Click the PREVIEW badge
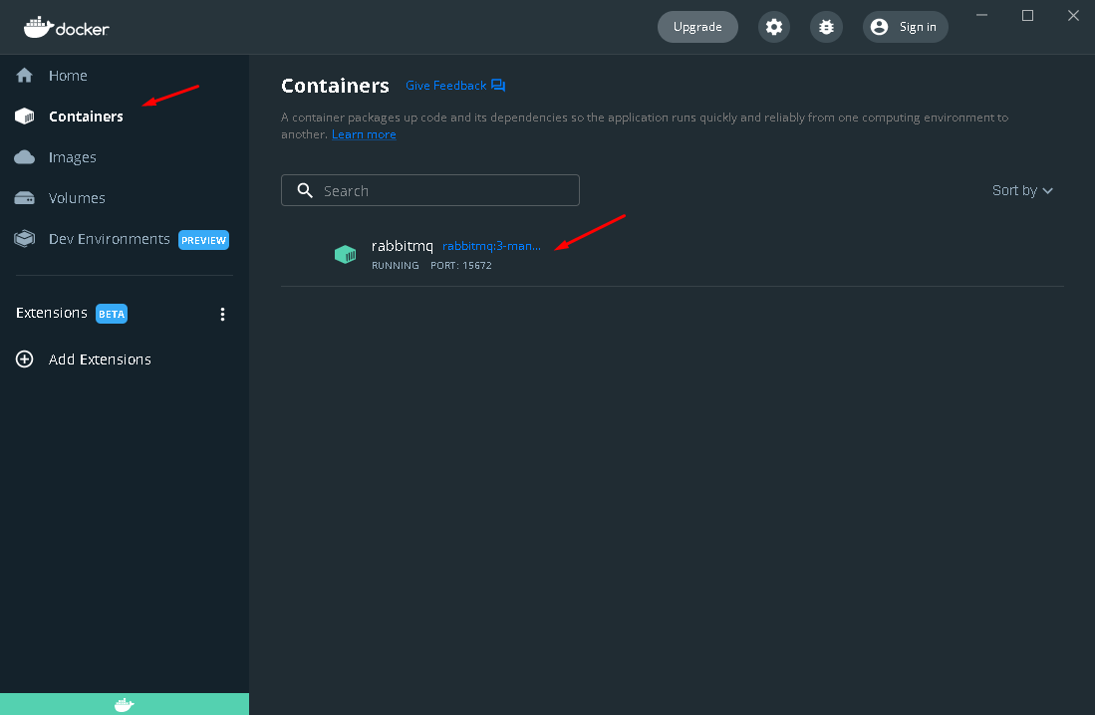1095x715 pixels. [x=203, y=240]
